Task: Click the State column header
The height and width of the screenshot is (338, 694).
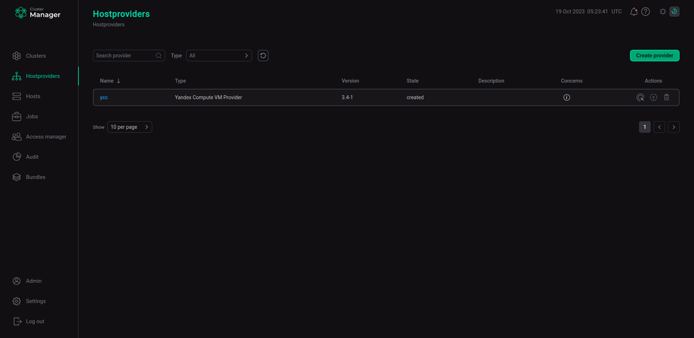Action: [x=412, y=81]
